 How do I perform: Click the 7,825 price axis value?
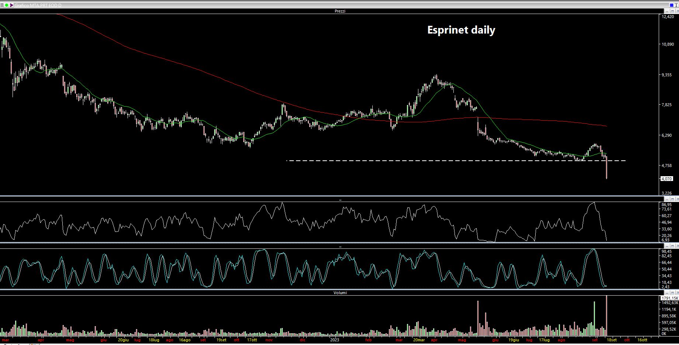click(666, 105)
